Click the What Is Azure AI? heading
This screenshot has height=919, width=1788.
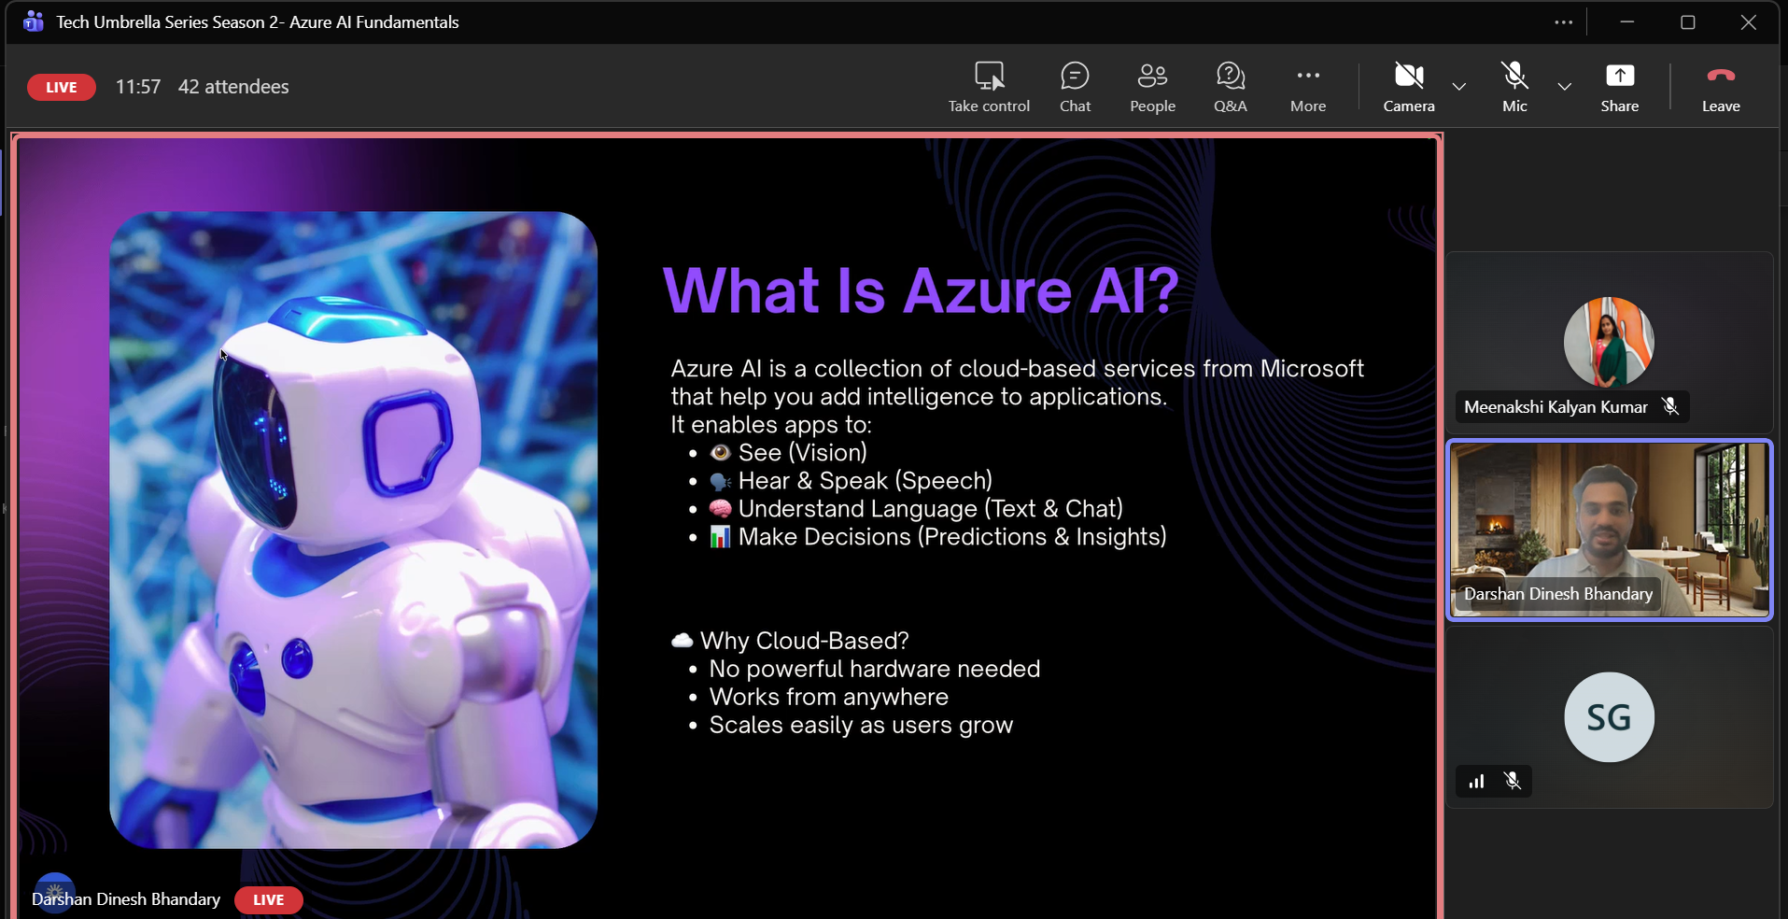(x=921, y=290)
